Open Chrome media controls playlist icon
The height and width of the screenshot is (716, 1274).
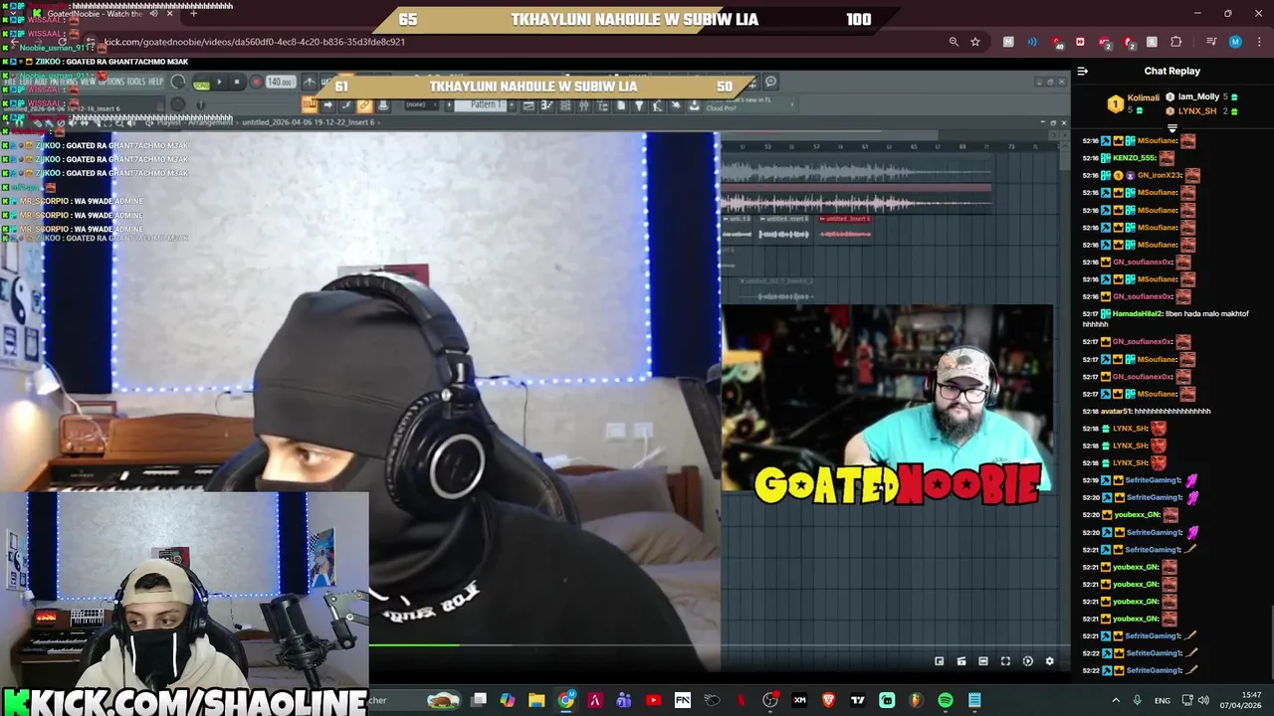coord(1210,42)
